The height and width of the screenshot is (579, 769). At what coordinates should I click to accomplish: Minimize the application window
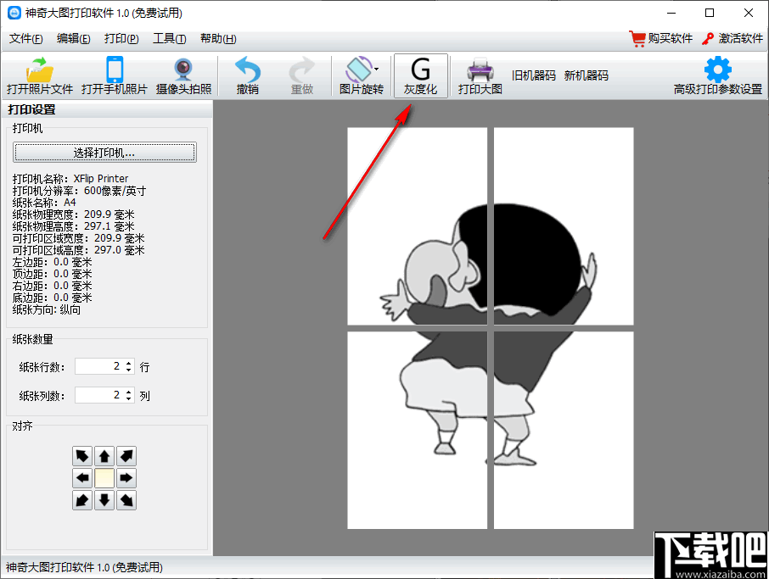point(671,13)
